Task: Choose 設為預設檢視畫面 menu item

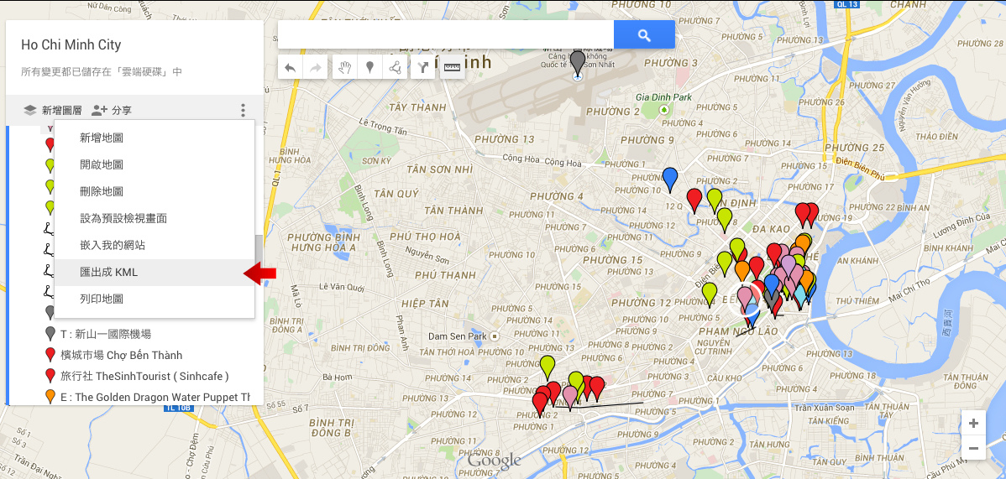Action: [x=155, y=218]
